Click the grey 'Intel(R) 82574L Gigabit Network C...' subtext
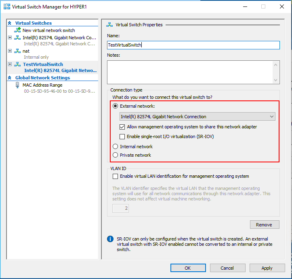 [x=59, y=44]
